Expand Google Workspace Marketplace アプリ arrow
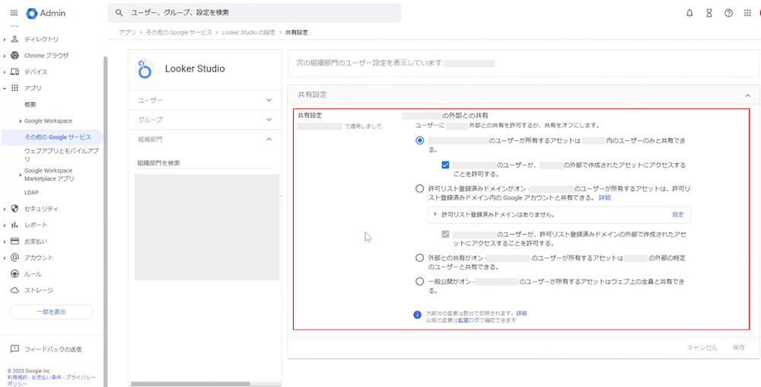The width and height of the screenshot is (761, 387). pos(20,174)
